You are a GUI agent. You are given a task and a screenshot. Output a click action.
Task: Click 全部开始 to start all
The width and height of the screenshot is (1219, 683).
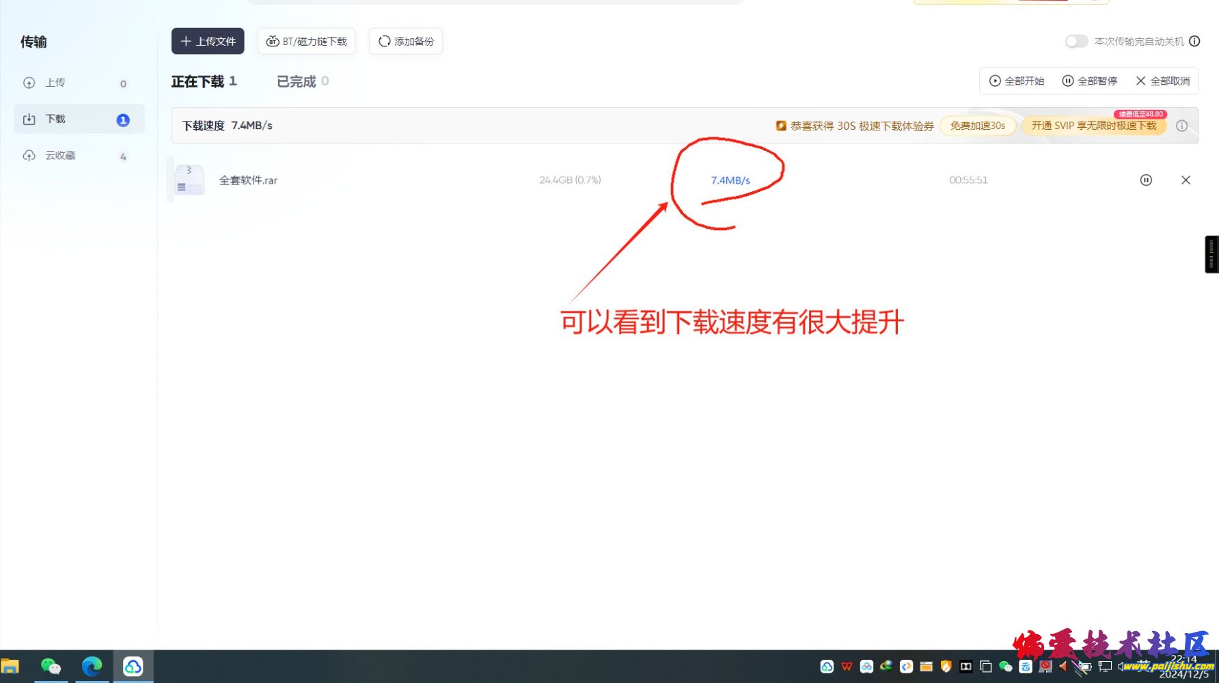click(1017, 81)
